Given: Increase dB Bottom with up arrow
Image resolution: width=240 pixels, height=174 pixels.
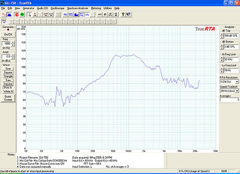Looking at the screenshot, I should [x=222, y=46].
